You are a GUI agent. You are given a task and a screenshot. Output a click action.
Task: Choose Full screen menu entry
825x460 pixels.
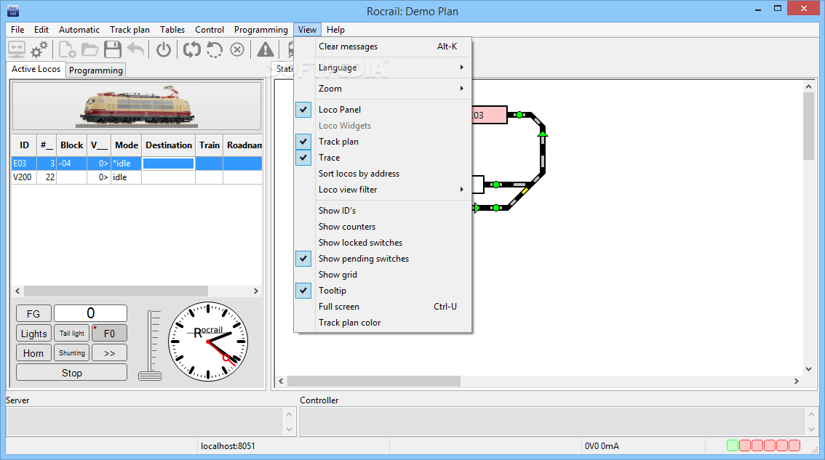point(383,307)
